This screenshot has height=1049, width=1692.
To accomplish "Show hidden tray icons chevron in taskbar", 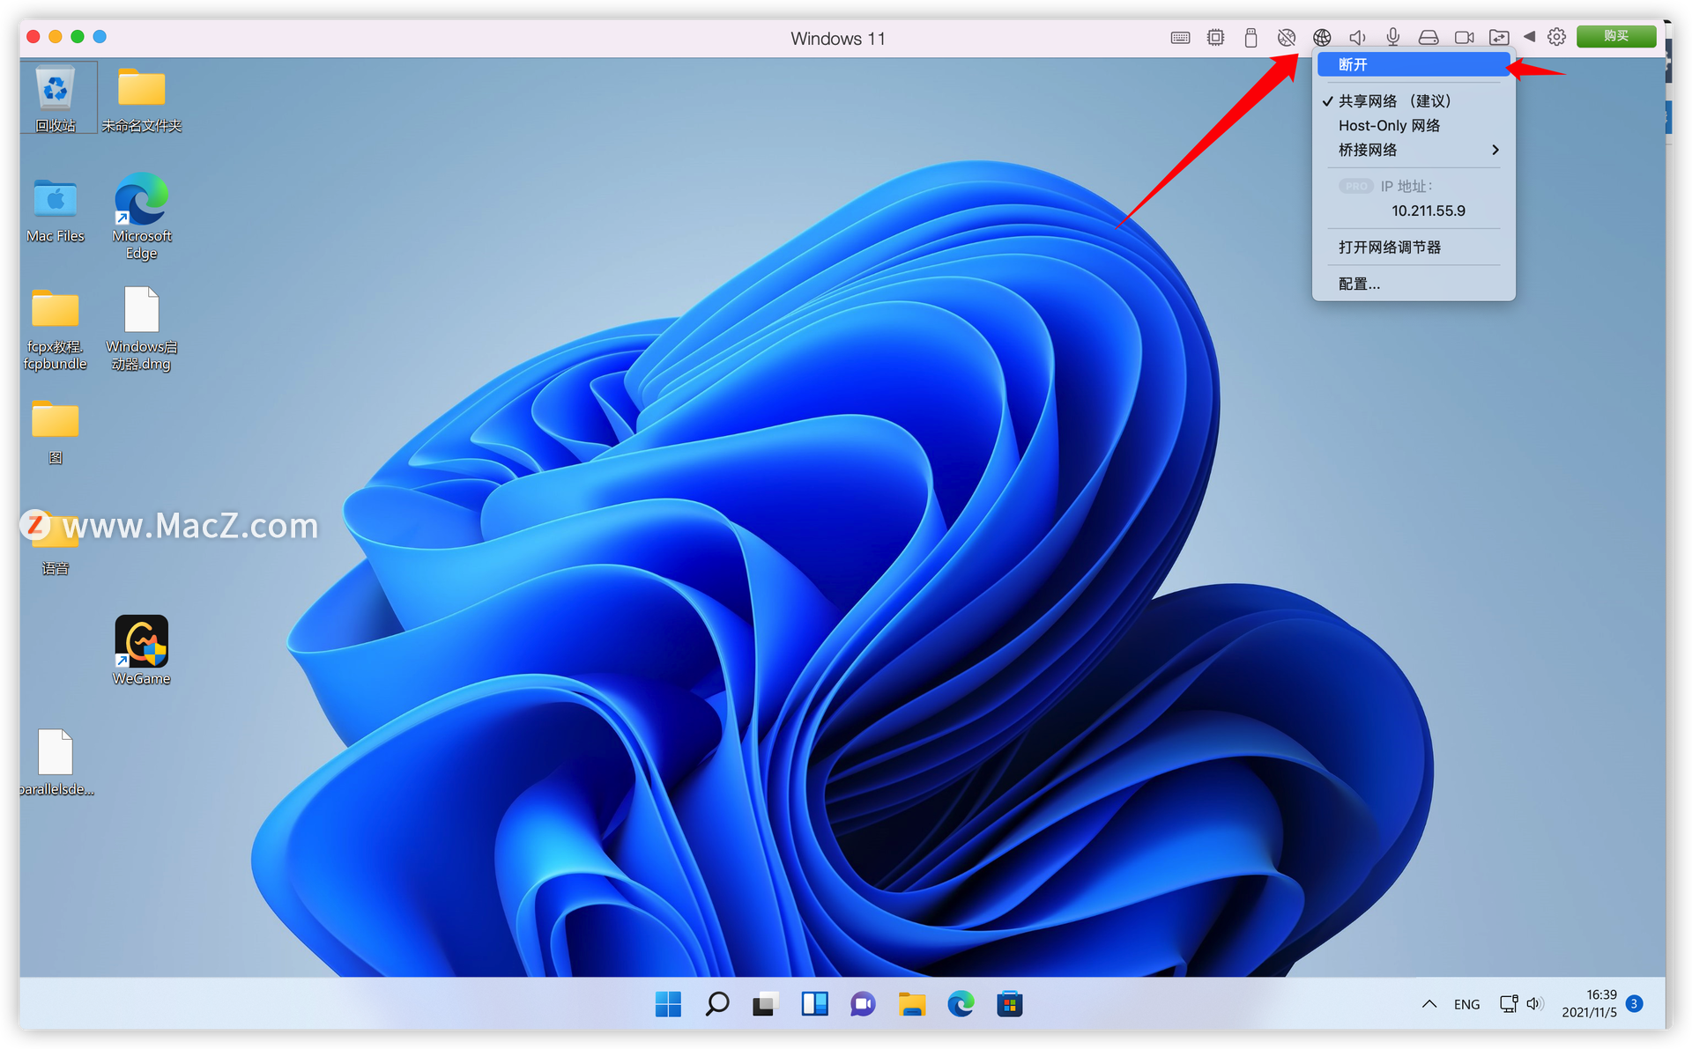I will click(x=1429, y=1004).
